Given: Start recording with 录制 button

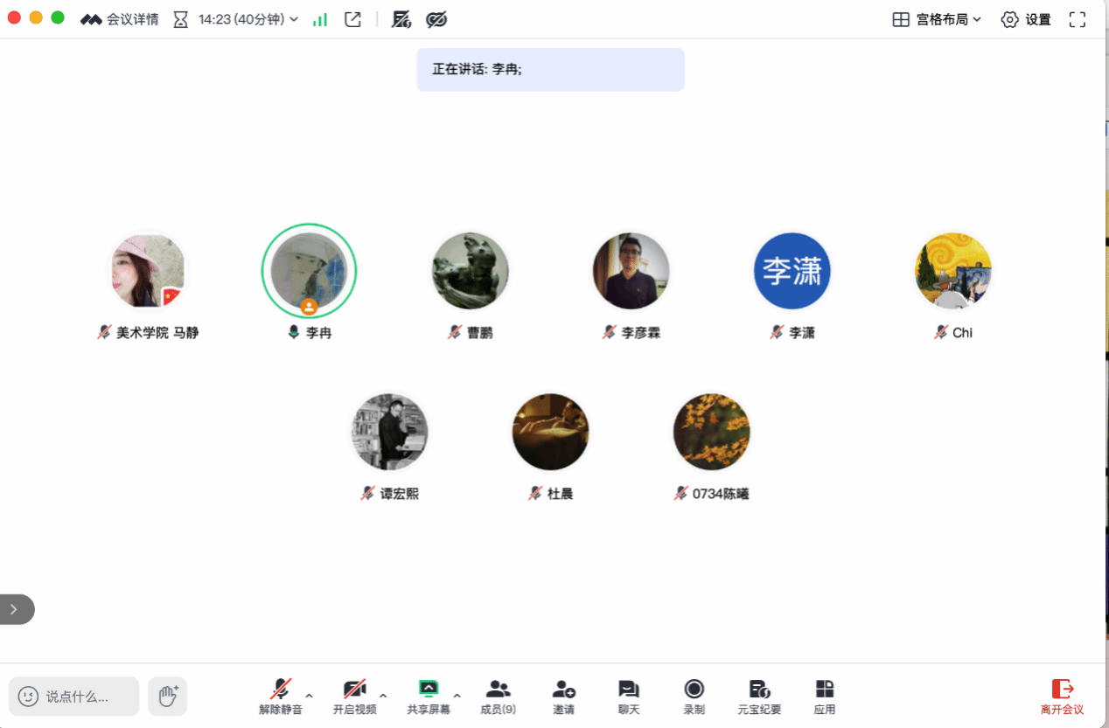Looking at the screenshot, I should pos(694,697).
